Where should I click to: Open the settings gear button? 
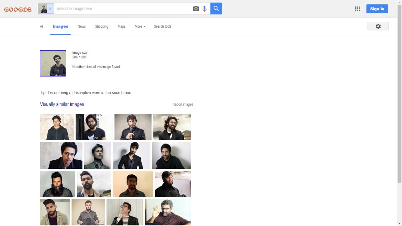(378, 26)
